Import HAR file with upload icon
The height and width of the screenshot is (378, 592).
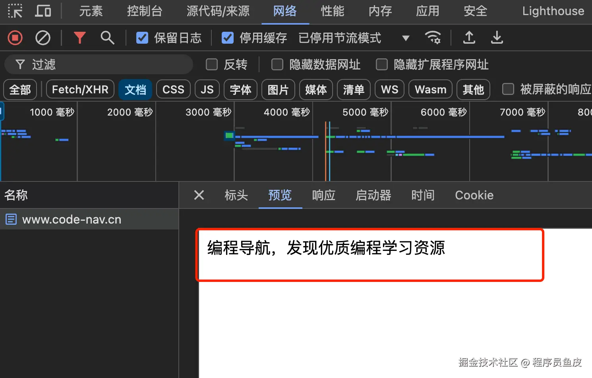pos(469,38)
